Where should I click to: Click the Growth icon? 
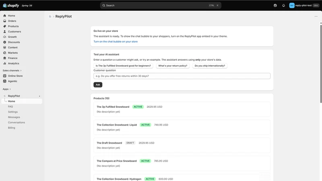click(5, 37)
